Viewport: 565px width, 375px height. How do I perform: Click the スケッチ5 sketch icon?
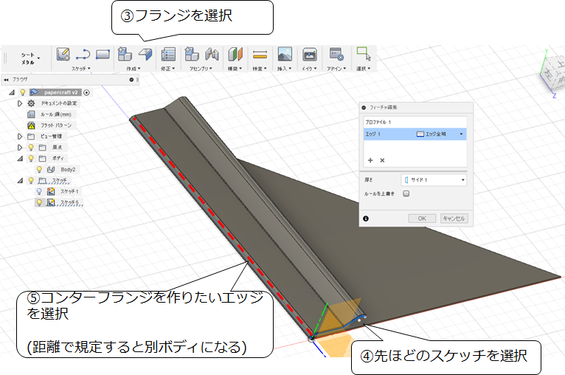point(51,203)
